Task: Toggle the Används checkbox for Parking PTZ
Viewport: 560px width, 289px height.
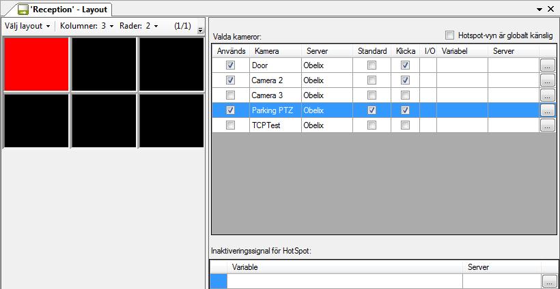Action: point(231,110)
